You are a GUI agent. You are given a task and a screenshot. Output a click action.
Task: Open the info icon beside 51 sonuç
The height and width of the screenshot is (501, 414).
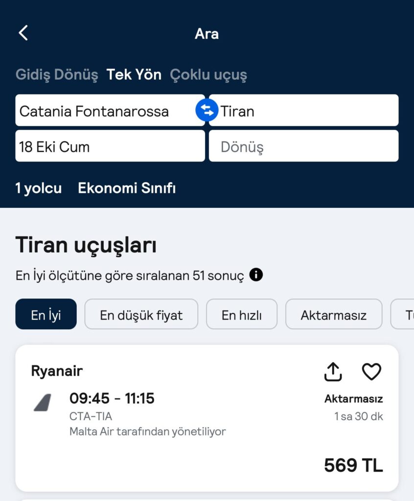(256, 275)
